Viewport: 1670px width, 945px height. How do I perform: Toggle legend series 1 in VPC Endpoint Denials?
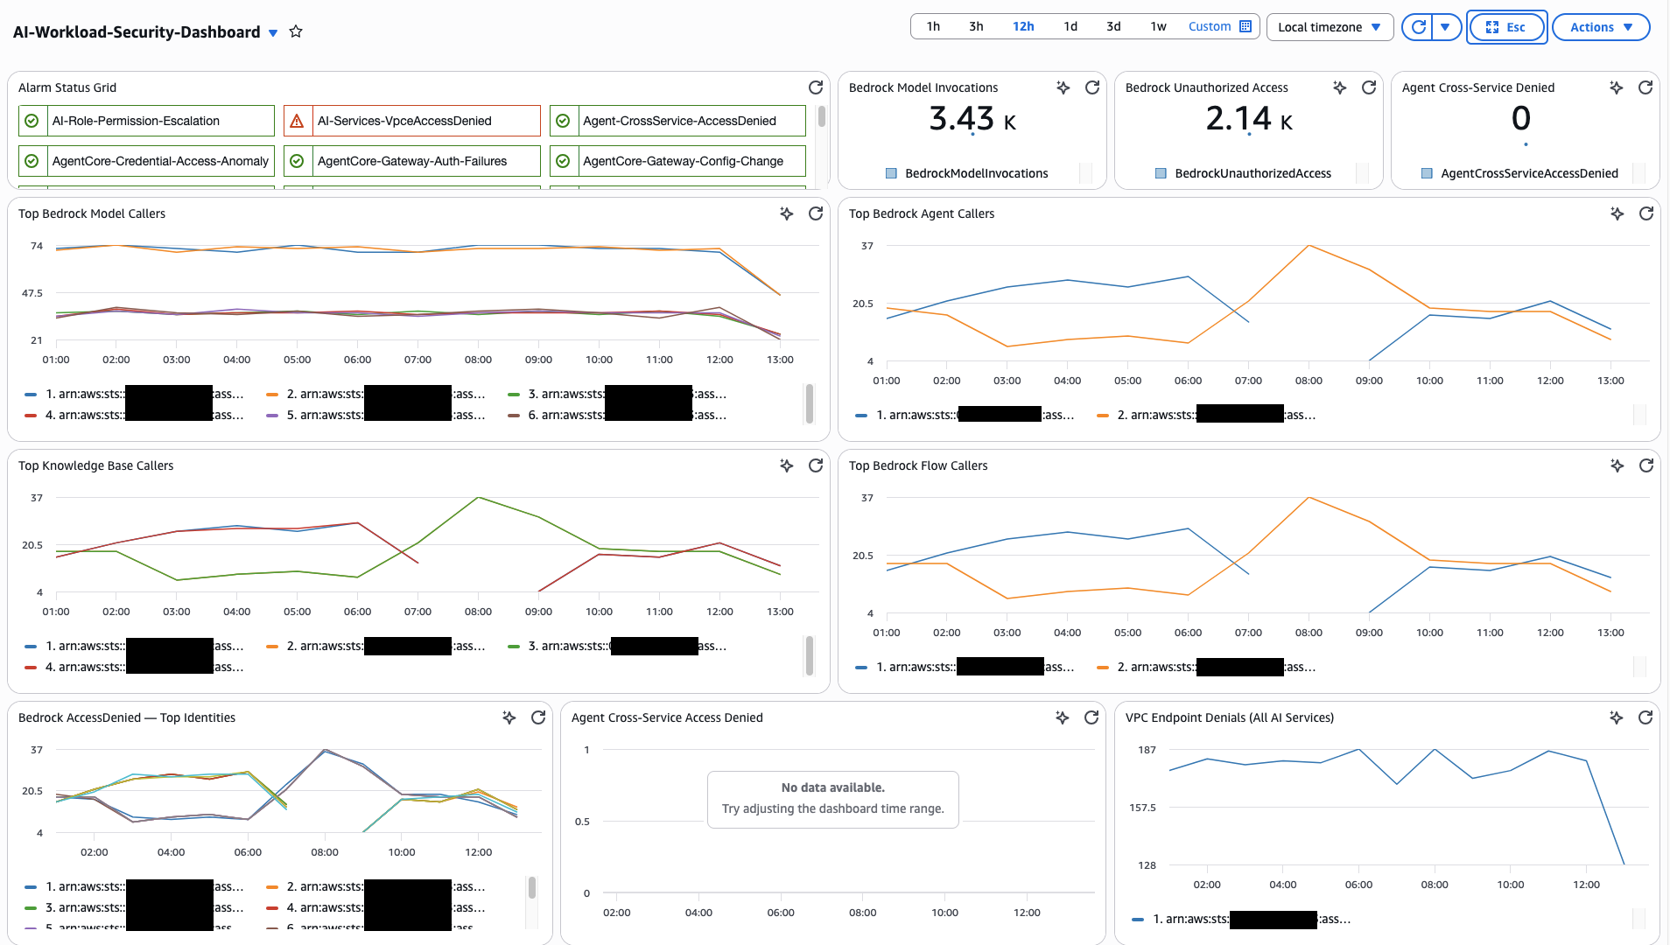1241,919
